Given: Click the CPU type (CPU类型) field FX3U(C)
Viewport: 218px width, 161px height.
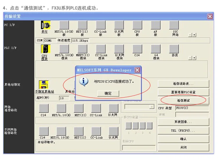Looking at the screenshot, I should (x=192, y=108).
